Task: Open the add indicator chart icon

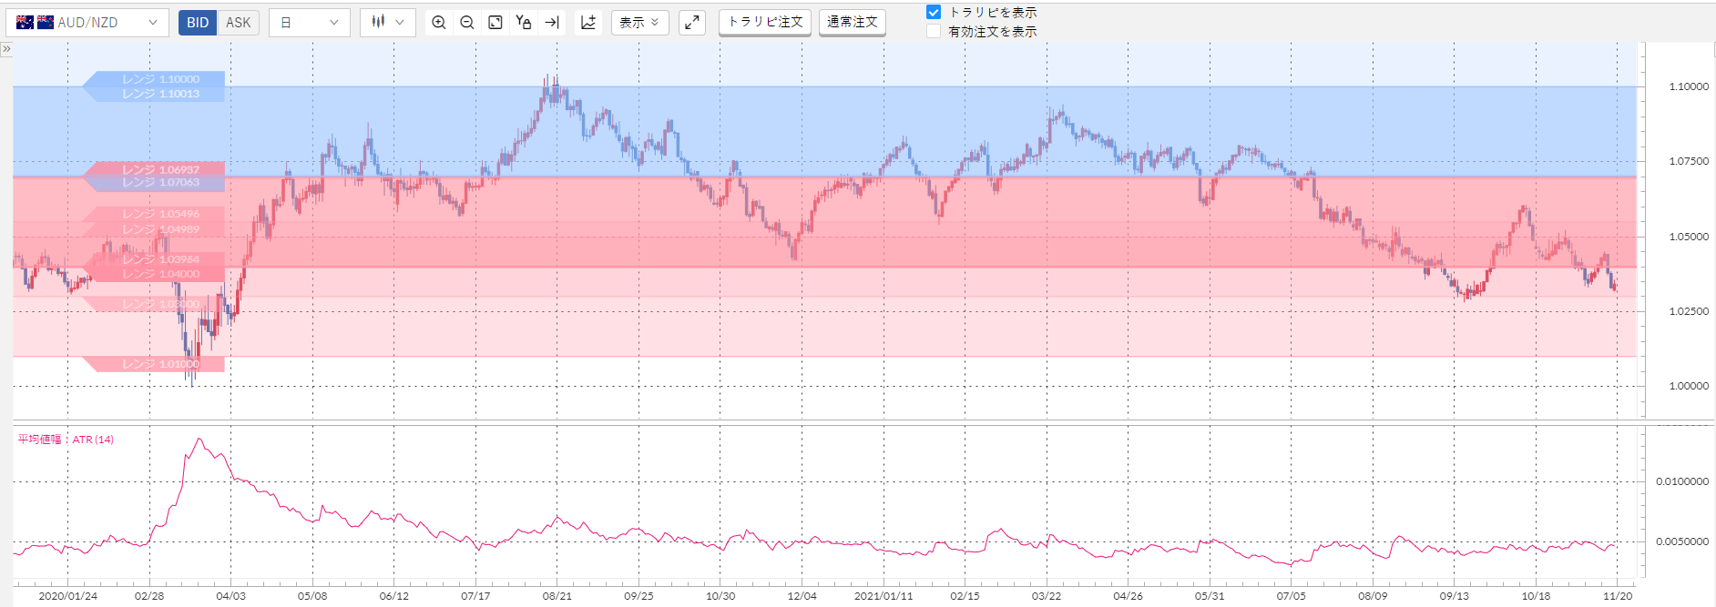Action: 588,23
